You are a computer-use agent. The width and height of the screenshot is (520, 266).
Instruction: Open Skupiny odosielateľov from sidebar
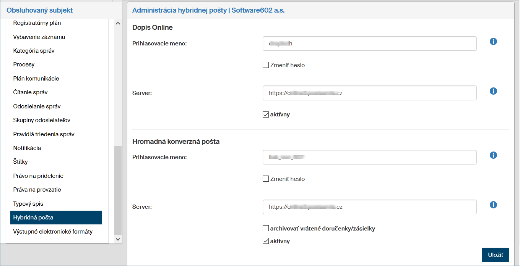tap(42, 120)
